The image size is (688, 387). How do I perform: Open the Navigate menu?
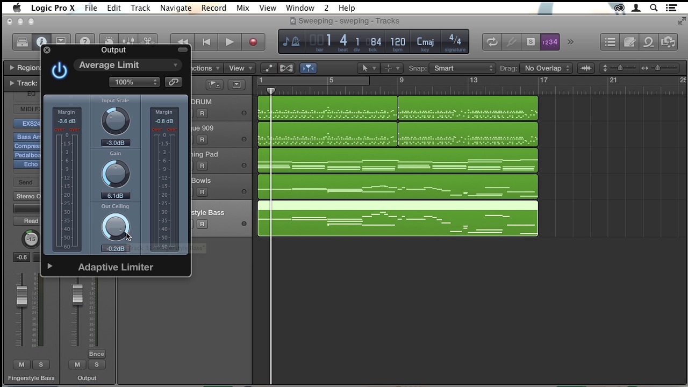(176, 8)
